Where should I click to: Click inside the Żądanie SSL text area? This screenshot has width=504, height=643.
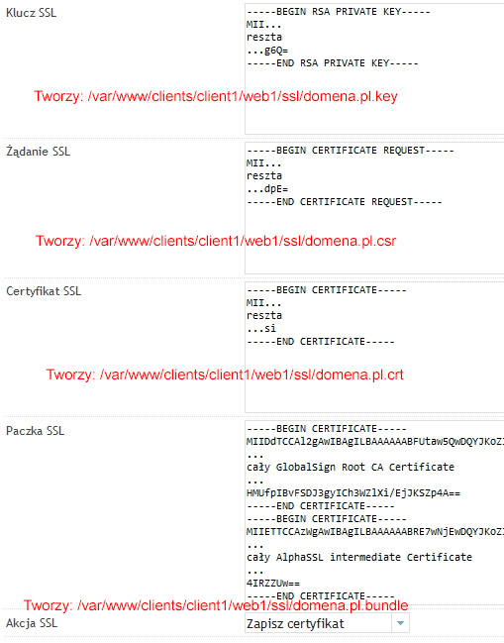(x=374, y=208)
